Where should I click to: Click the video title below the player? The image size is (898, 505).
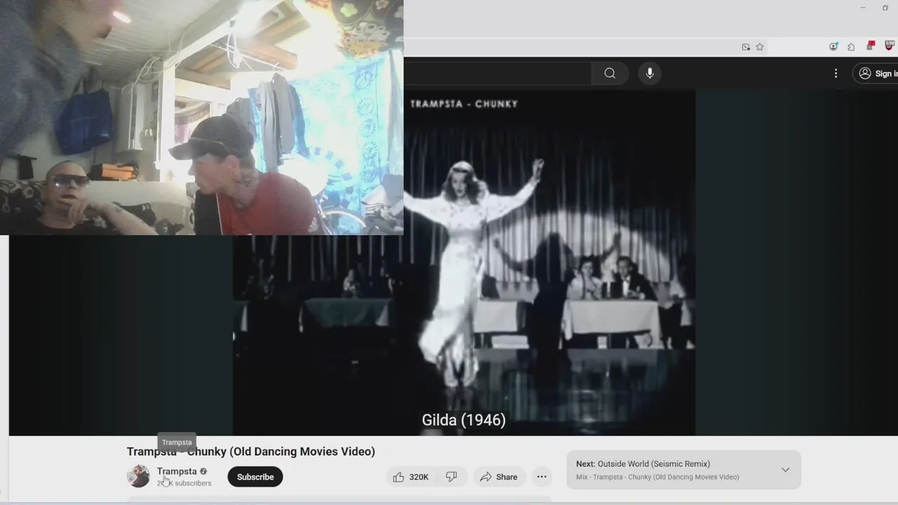click(x=251, y=452)
